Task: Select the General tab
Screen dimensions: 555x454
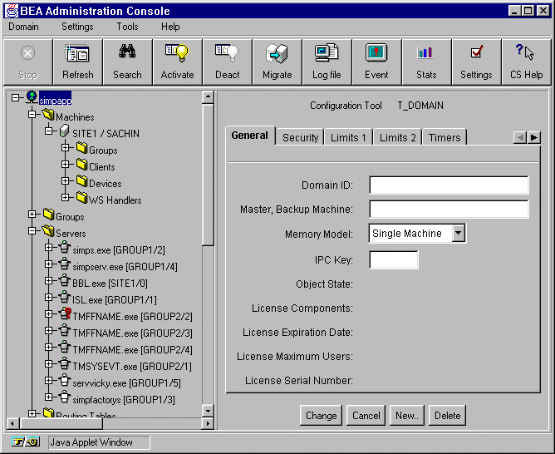Action: [249, 136]
